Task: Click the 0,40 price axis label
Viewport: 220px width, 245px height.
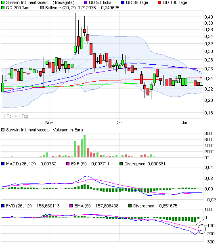Action: [x=209, y=17]
